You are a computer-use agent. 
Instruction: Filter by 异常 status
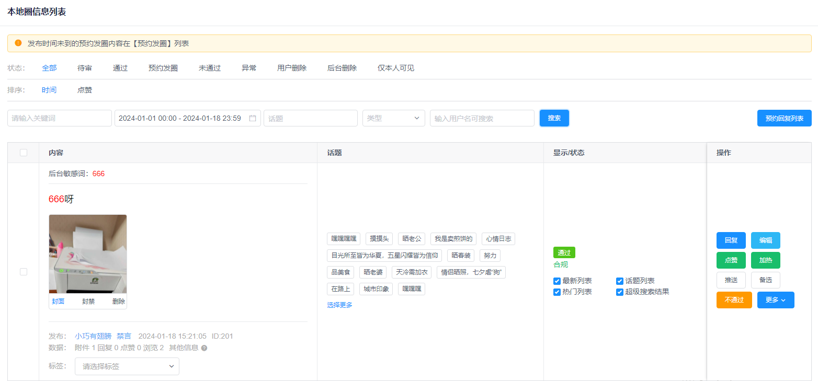tap(249, 68)
